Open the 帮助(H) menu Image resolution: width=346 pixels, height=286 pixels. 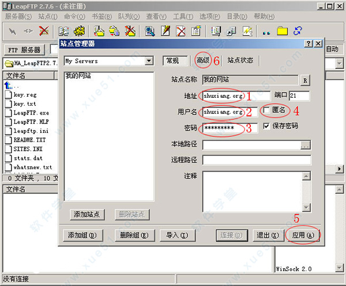pos(264,17)
